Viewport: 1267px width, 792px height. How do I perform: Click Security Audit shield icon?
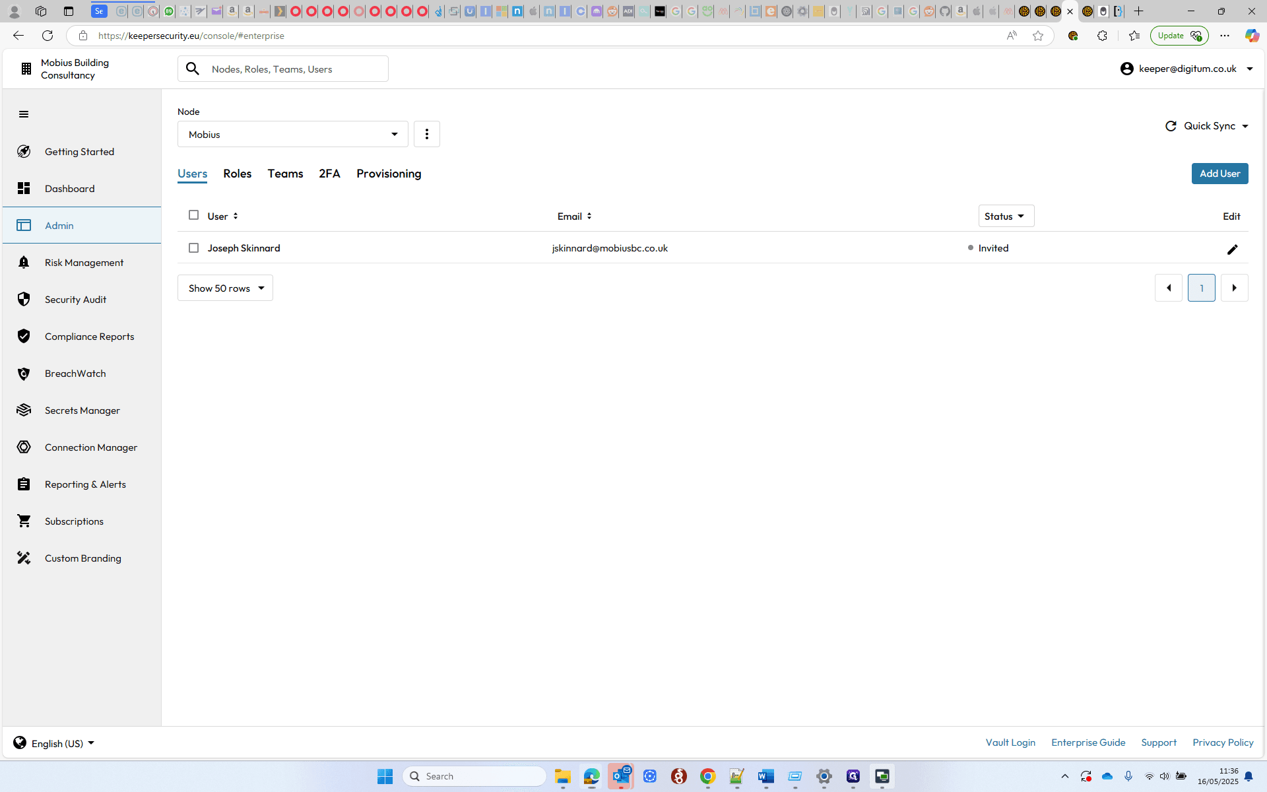click(24, 299)
